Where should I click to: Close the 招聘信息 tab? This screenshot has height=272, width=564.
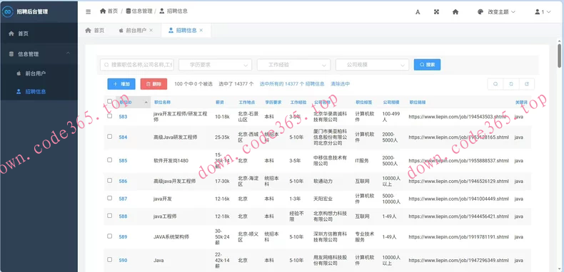[201, 31]
